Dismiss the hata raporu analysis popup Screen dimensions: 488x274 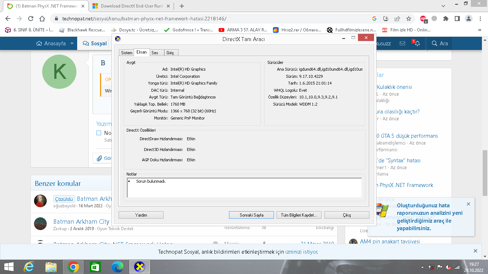pos(468,204)
